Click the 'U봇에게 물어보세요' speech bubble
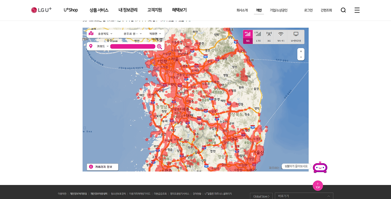This screenshot has width=391, height=199. (296, 166)
